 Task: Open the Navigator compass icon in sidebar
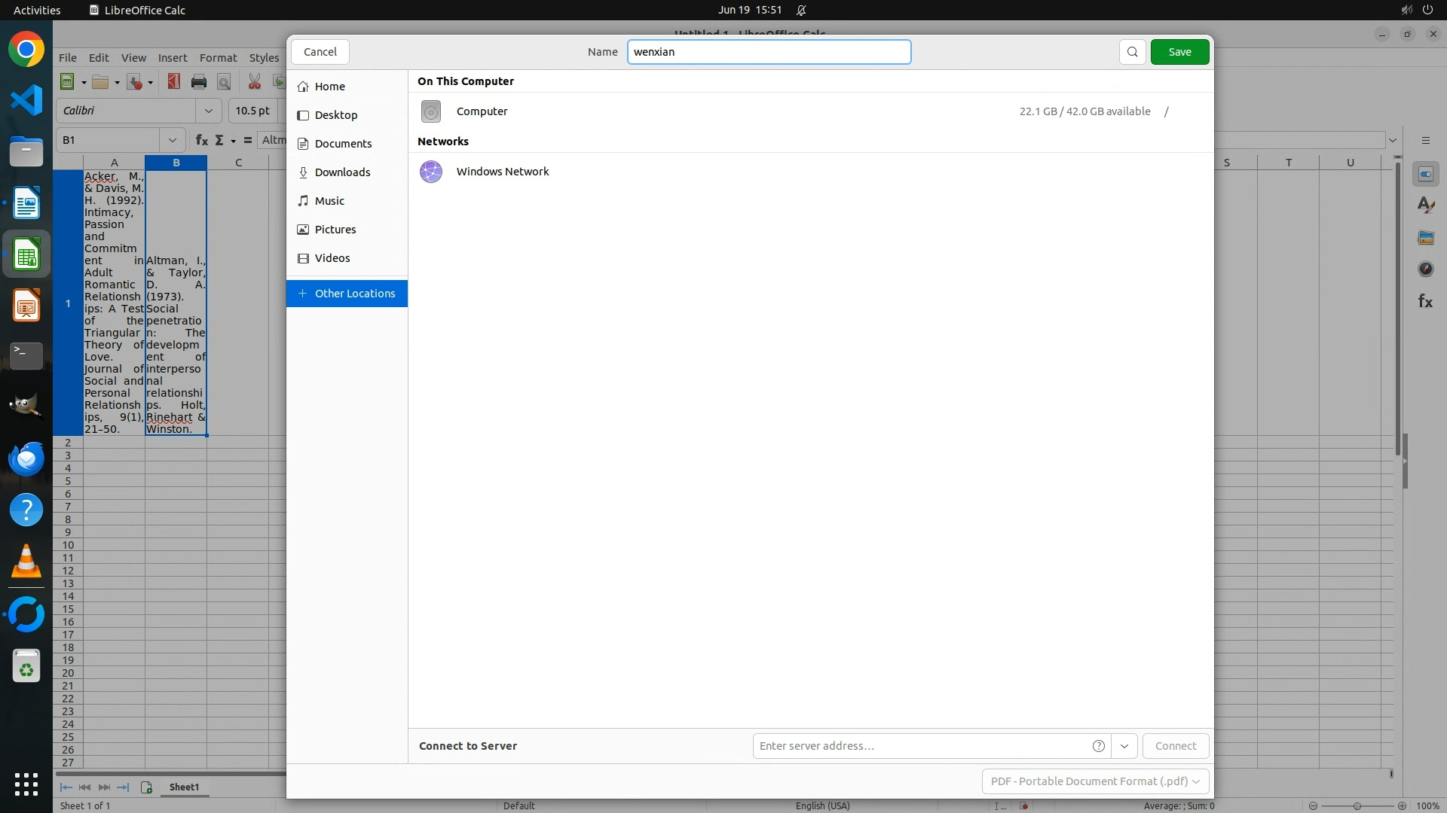[x=1425, y=269]
